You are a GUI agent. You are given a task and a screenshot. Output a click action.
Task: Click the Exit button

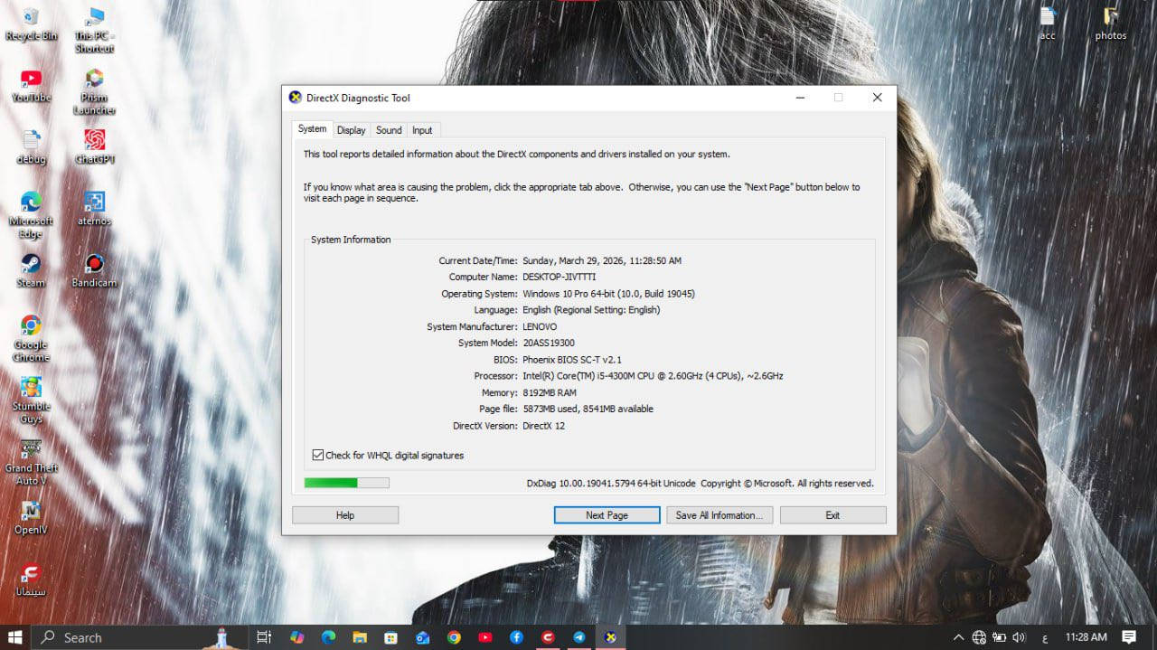pos(832,515)
